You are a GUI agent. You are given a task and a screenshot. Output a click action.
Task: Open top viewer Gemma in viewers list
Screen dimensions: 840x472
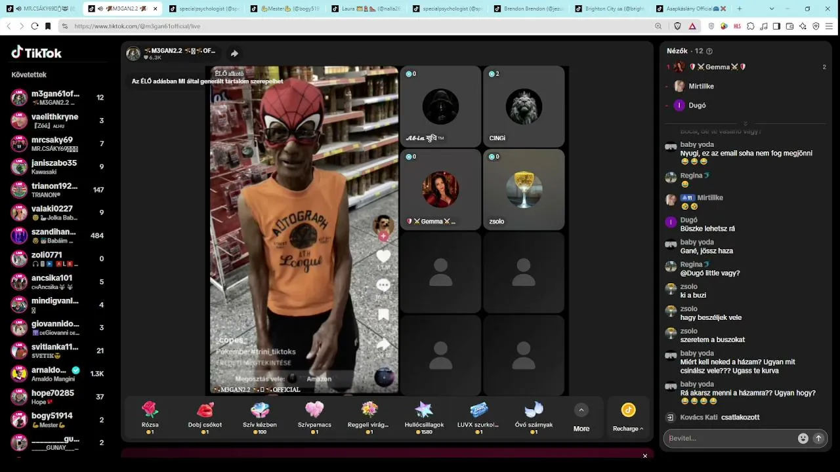(746, 67)
